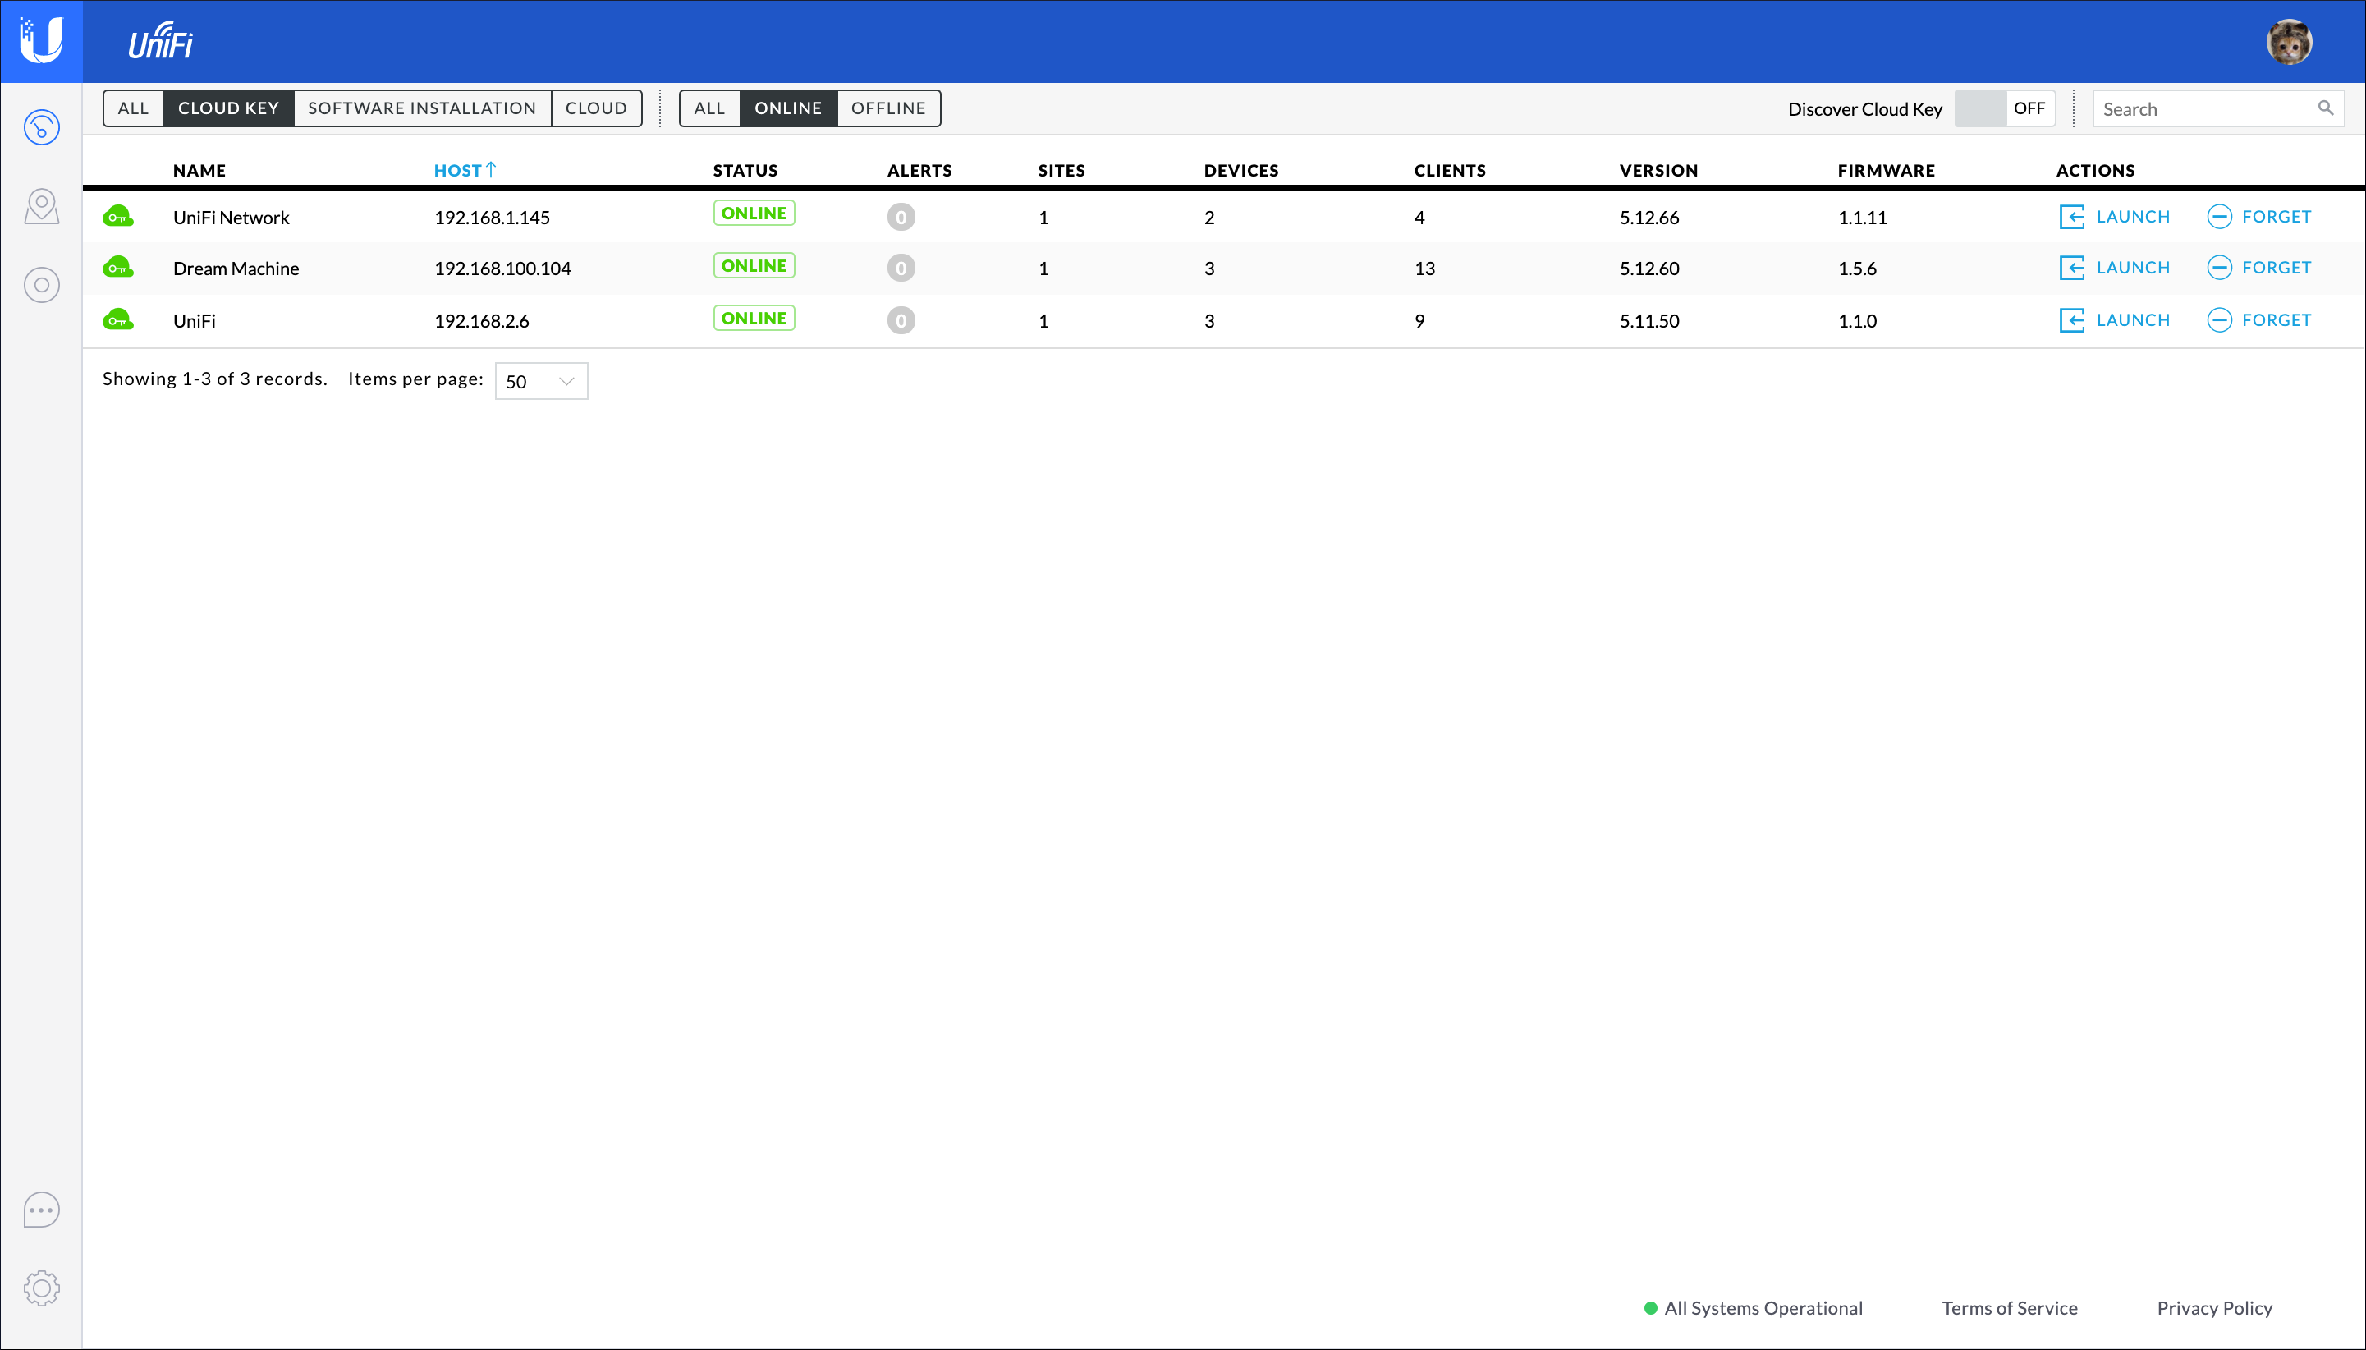Sort by the STATUS column header
The image size is (2366, 1350).
coord(745,171)
